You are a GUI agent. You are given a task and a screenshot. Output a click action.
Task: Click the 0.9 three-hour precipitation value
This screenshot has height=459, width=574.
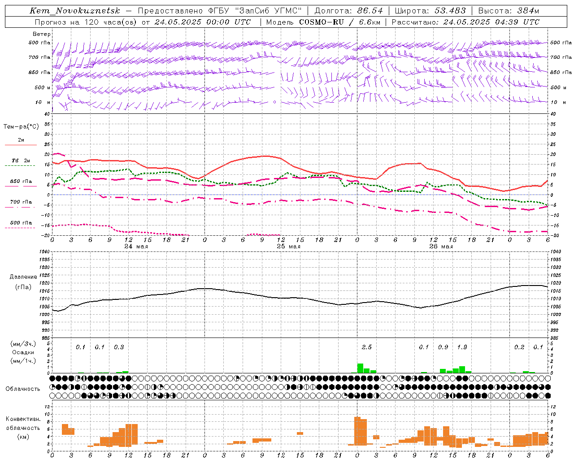click(x=443, y=347)
